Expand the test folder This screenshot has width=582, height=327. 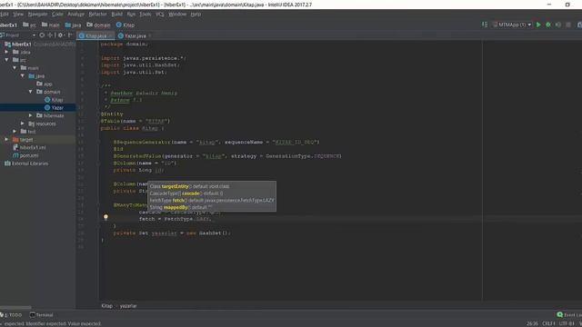[x=15, y=131]
